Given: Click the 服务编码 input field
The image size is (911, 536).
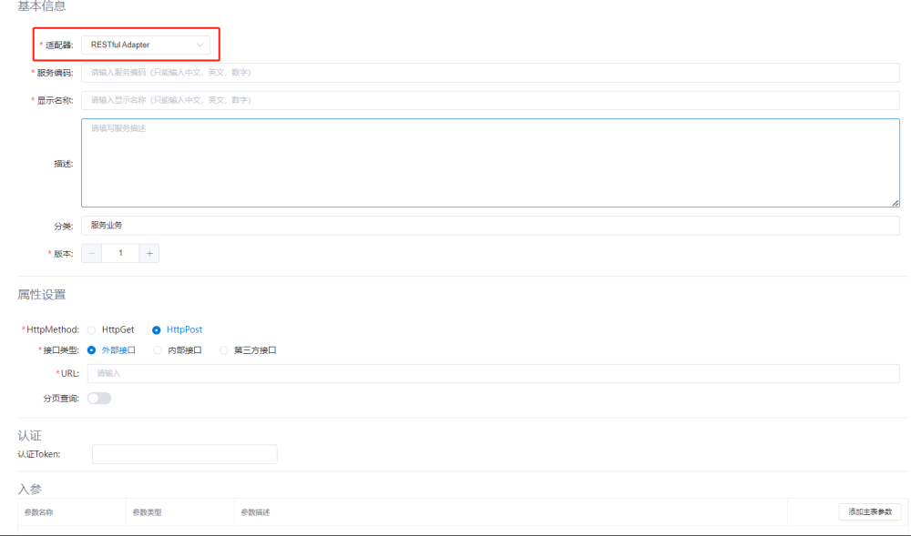Looking at the screenshot, I should (x=490, y=73).
